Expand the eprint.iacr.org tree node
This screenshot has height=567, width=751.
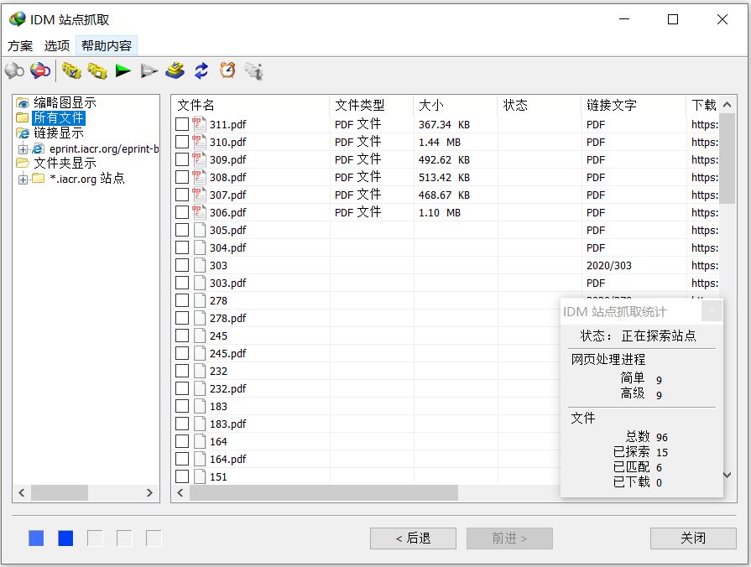click(23, 149)
